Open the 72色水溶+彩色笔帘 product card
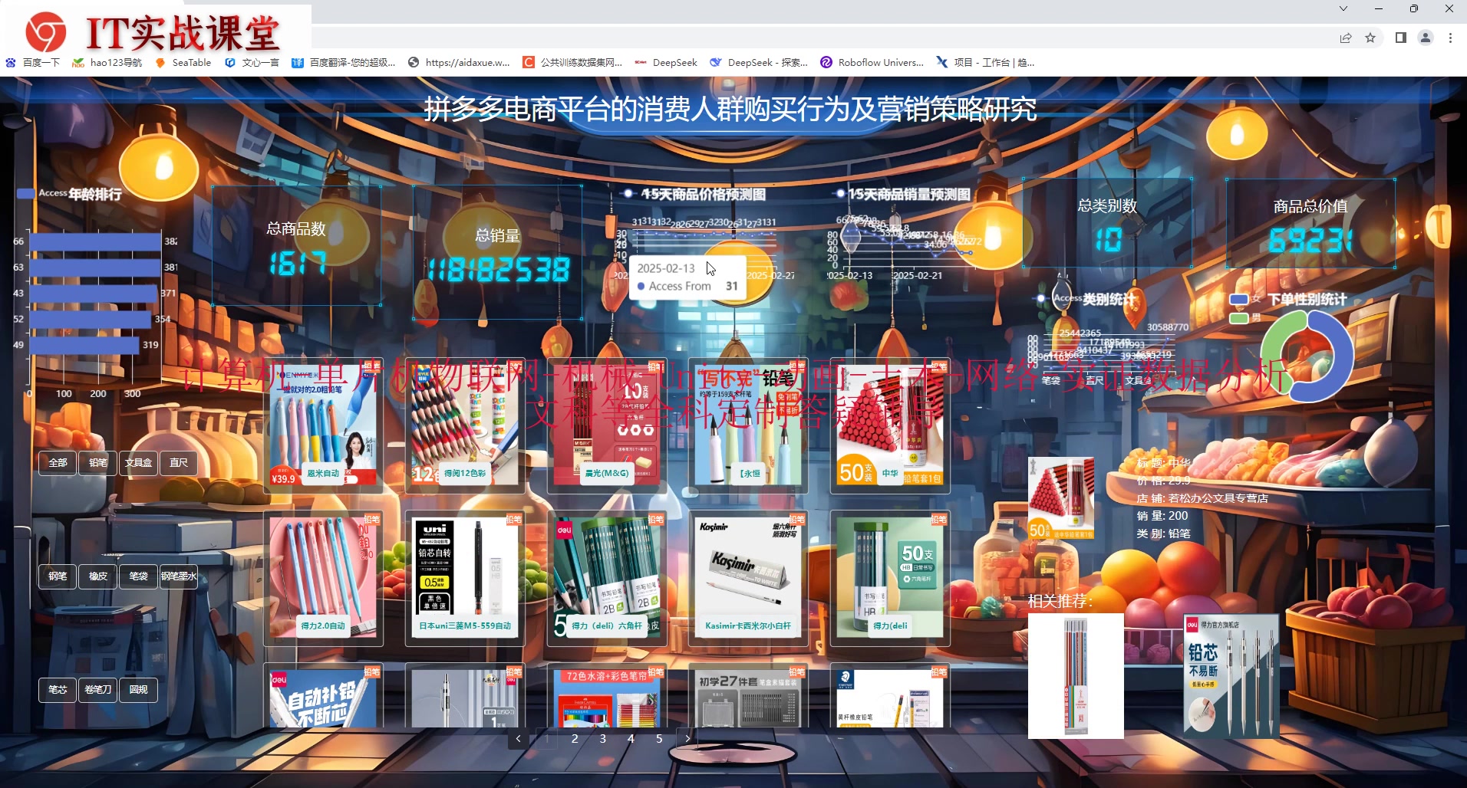1467x788 pixels. click(x=607, y=696)
